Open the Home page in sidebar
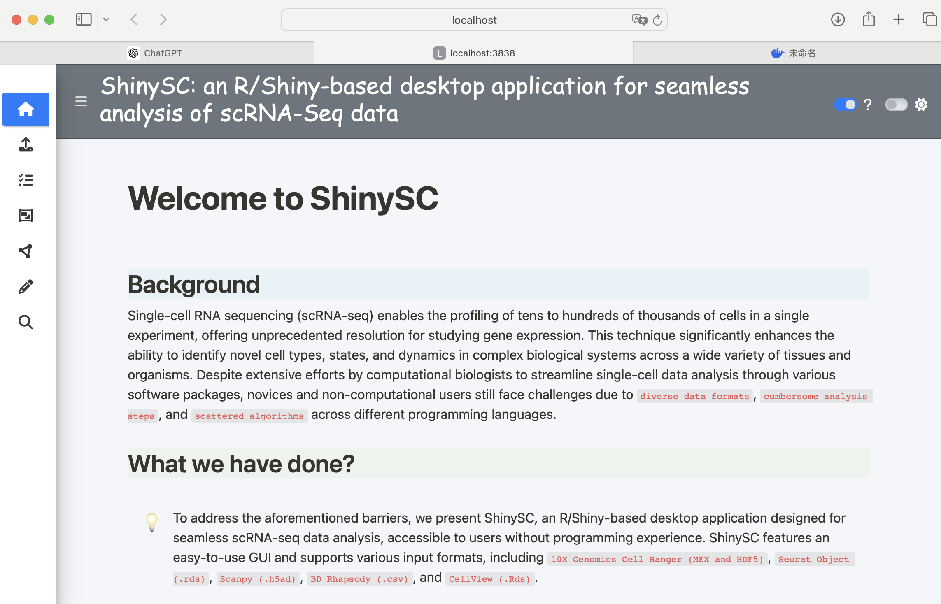This screenshot has height=604, width=941. [26, 109]
